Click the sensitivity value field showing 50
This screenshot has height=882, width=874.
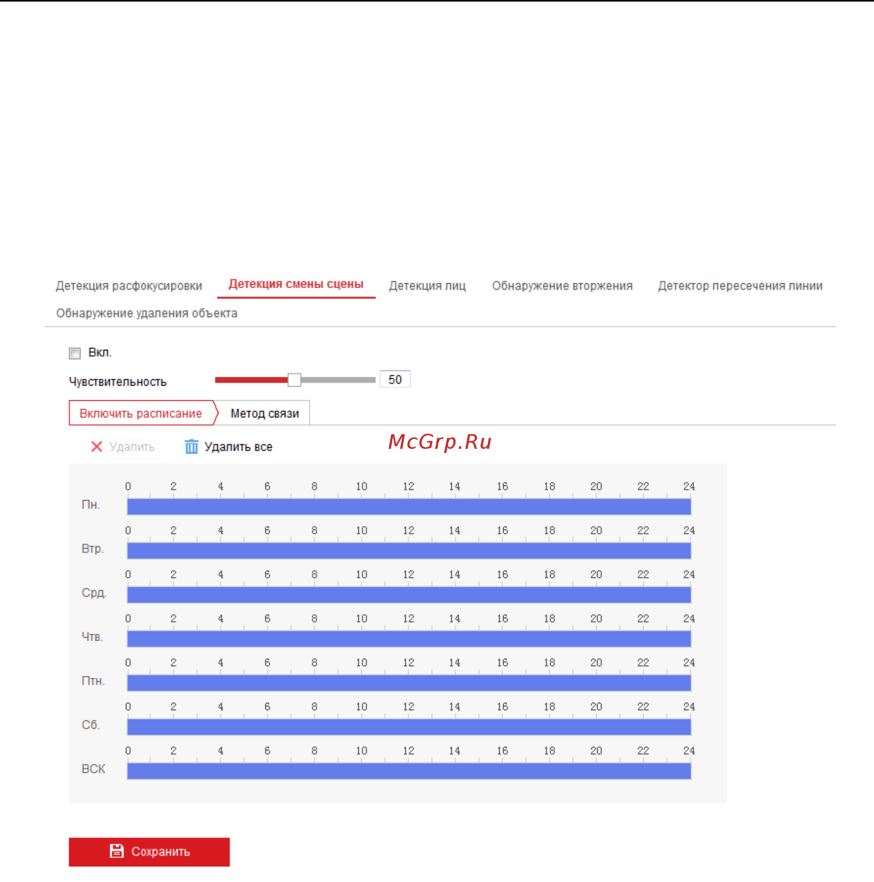(x=395, y=379)
